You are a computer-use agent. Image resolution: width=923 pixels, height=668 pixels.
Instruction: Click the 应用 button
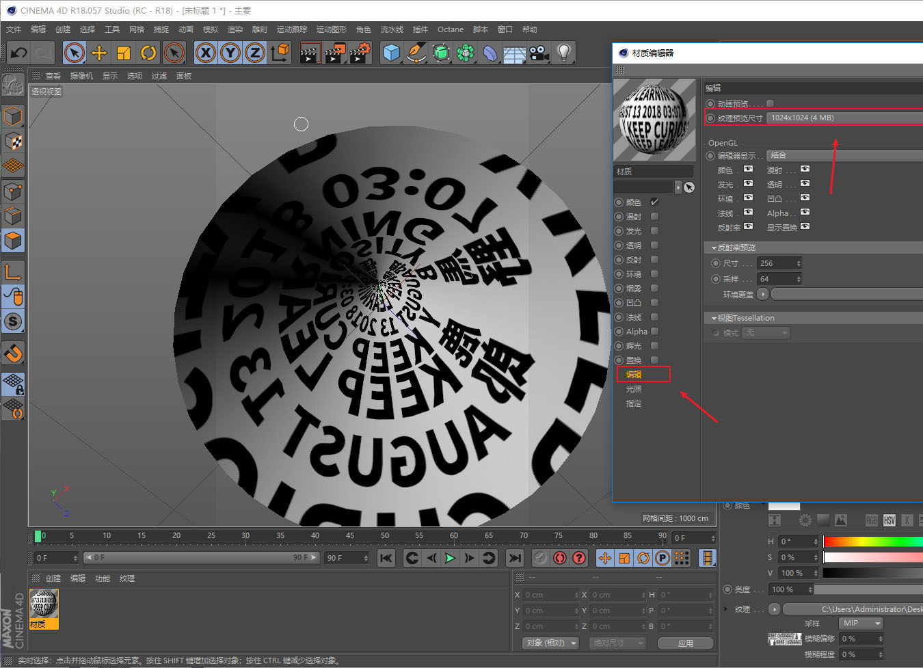(x=685, y=643)
